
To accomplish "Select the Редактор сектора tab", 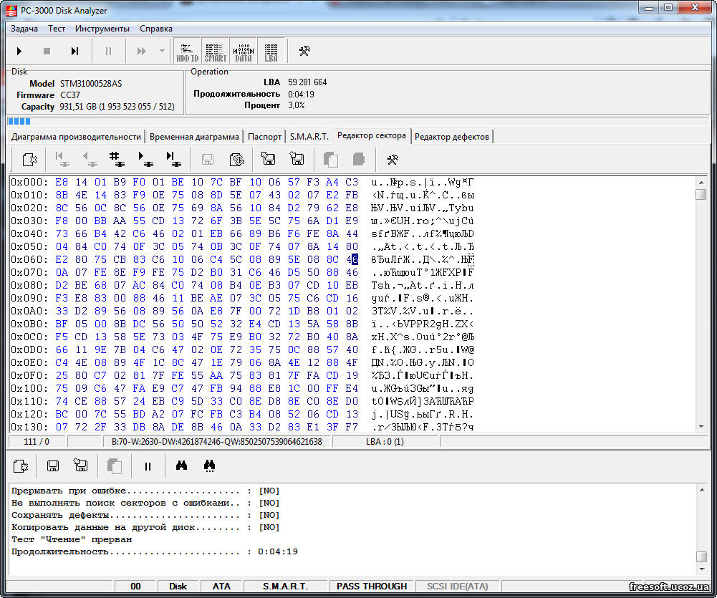I will pyautogui.click(x=372, y=136).
